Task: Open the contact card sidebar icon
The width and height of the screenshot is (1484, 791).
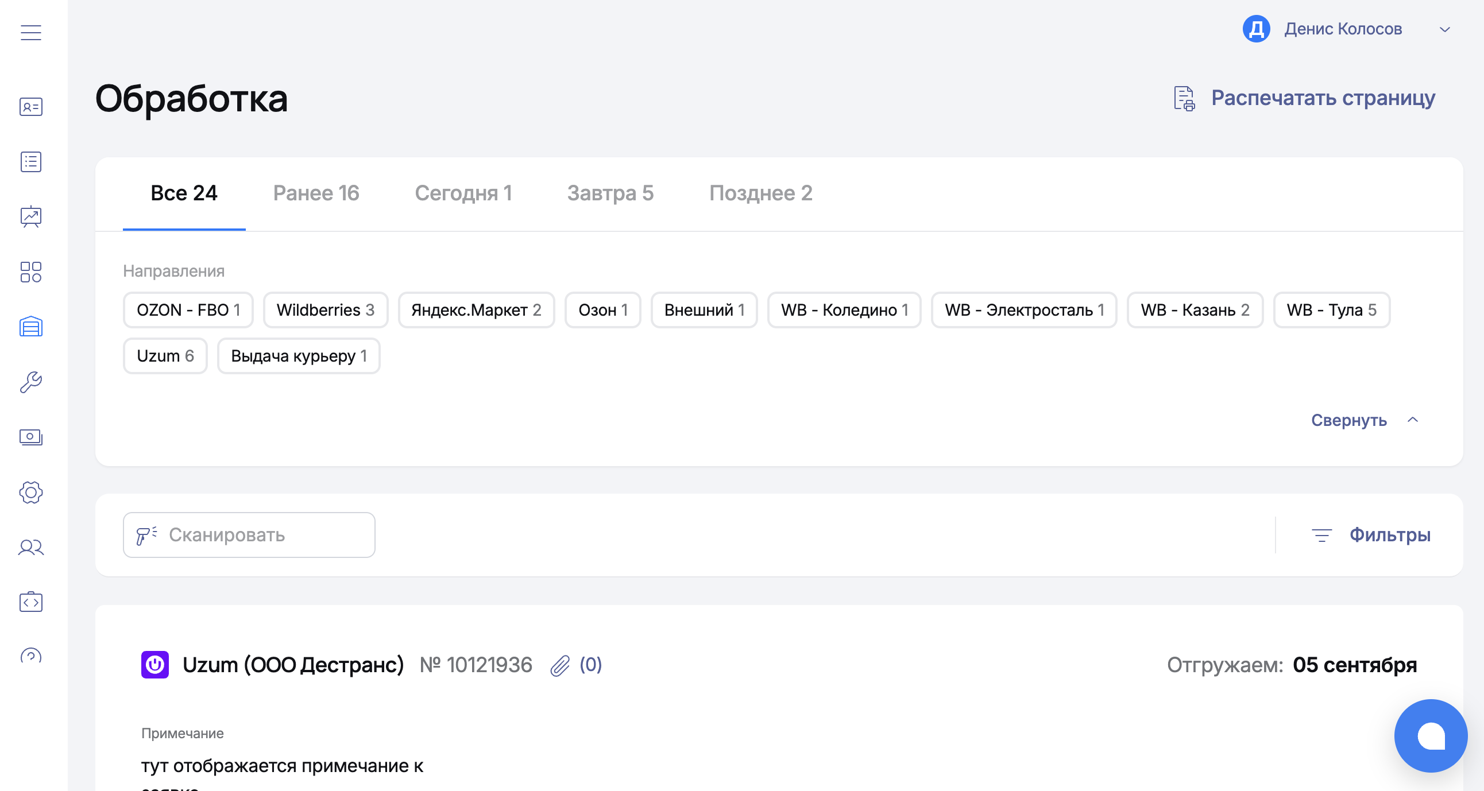Action: [31, 107]
